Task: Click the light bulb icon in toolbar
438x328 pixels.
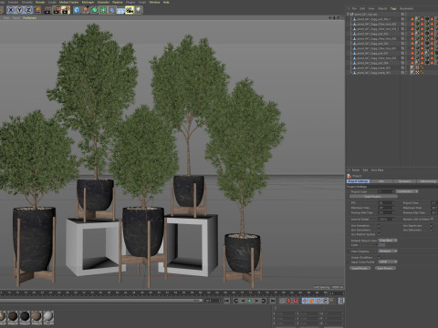Action: [x=139, y=10]
